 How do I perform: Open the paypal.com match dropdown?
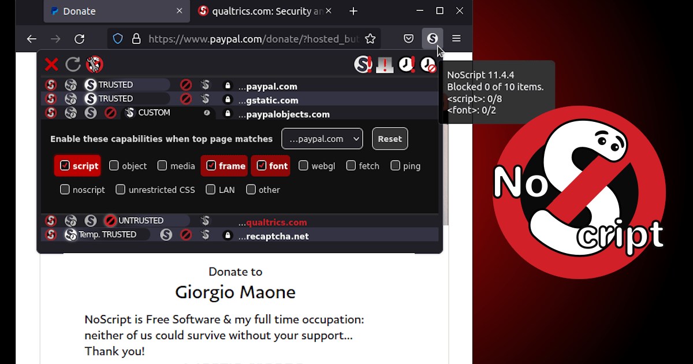click(322, 139)
